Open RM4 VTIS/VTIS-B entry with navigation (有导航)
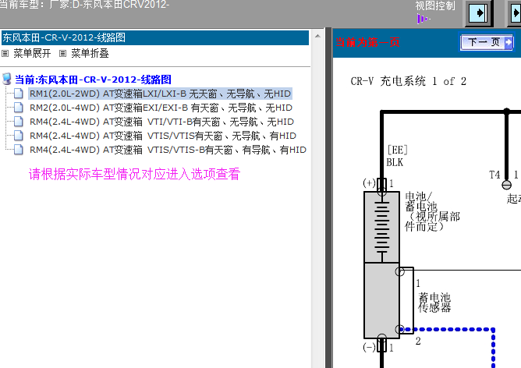The height and width of the screenshot is (368, 521). point(168,150)
